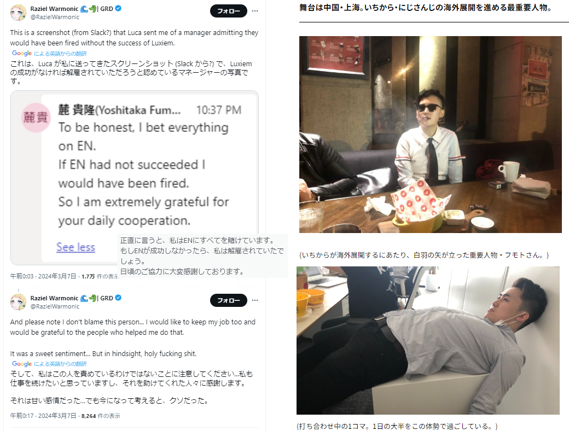Open the embedded Slack screenshot image
The width and height of the screenshot is (569, 442).
pyautogui.click(x=135, y=178)
